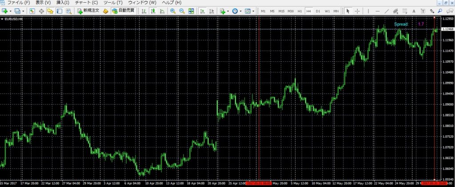The height and width of the screenshot is (187, 455).
Task: Open the tile windows grid icon
Action: [191, 11]
